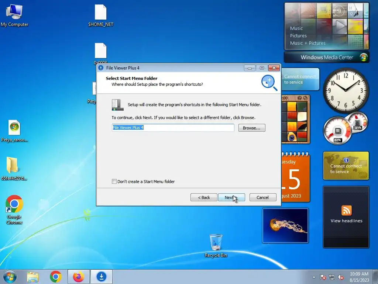Open Music + Pictures in Media Center gadget

[307, 43]
